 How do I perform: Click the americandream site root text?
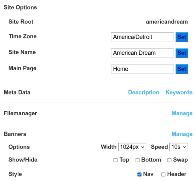tap(167, 22)
